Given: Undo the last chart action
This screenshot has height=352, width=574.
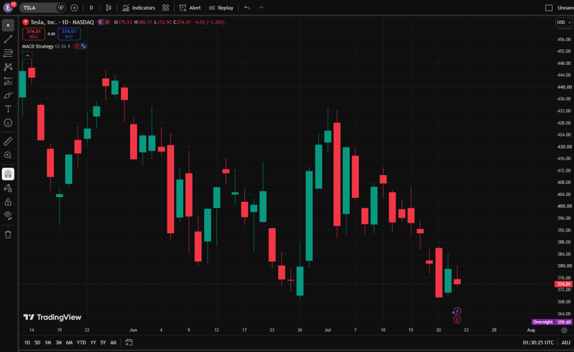Looking at the screenshot, I should pyautogui.click(x=247, y=8).
